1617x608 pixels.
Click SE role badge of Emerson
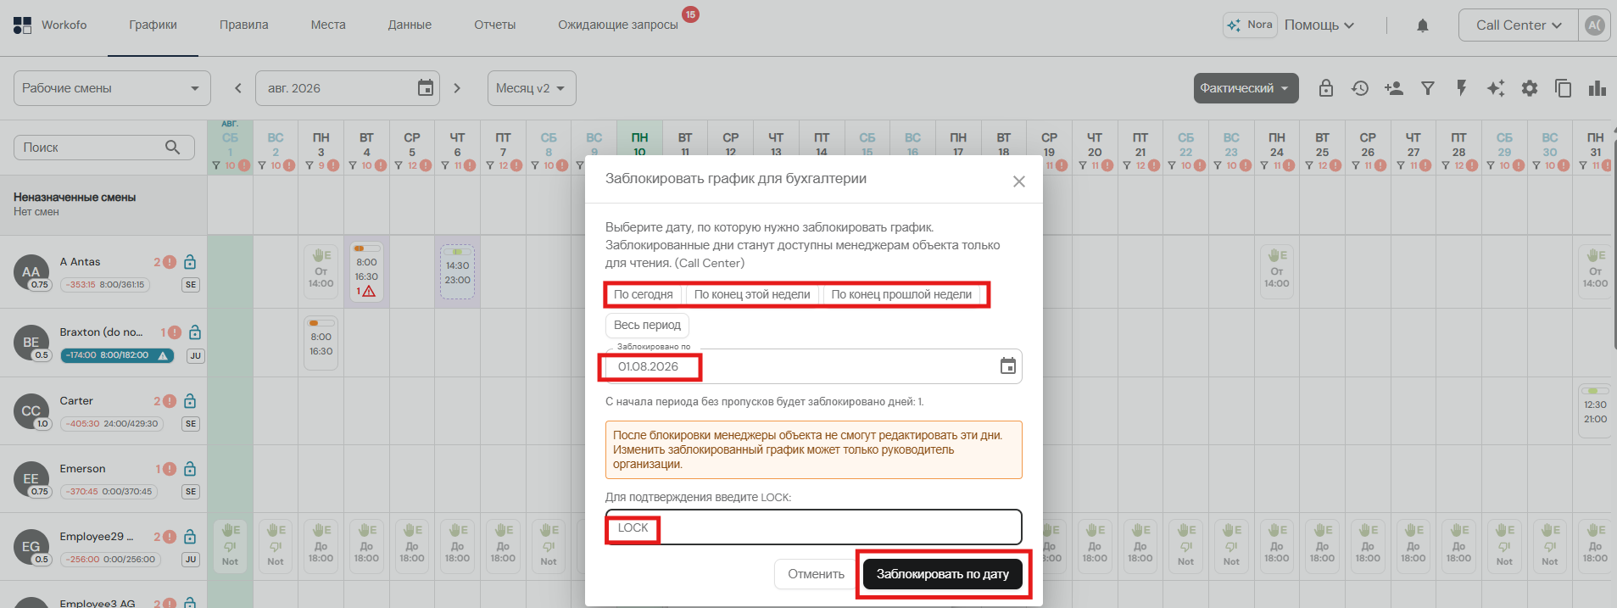coord(191,492)
